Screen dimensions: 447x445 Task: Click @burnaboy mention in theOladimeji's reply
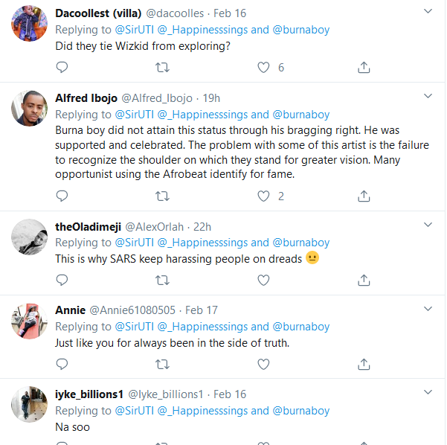pyautogui.click(x=301, y=243)
